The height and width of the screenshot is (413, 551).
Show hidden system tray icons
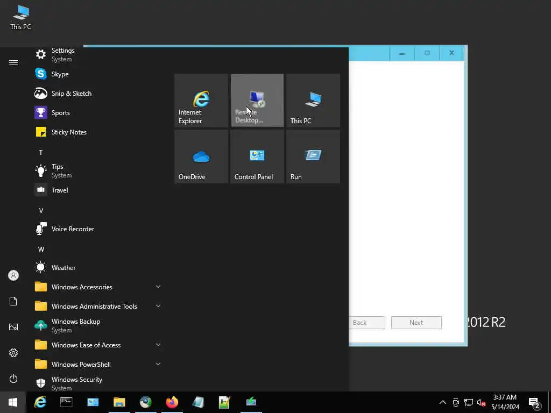click(x=443, y=402)
